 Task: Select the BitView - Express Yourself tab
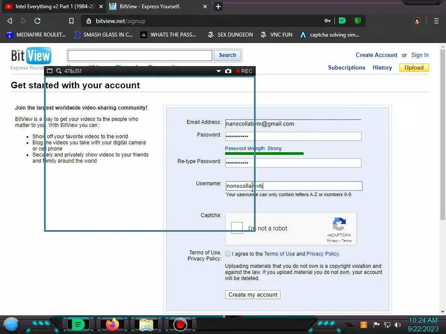pyautogui.click(x=159, y=7)
